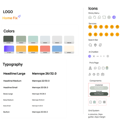
Task: Click the Button typography label
Action: point(7,112)
